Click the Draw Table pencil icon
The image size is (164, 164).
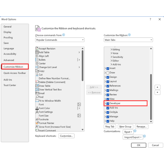[x=37, y=86]
